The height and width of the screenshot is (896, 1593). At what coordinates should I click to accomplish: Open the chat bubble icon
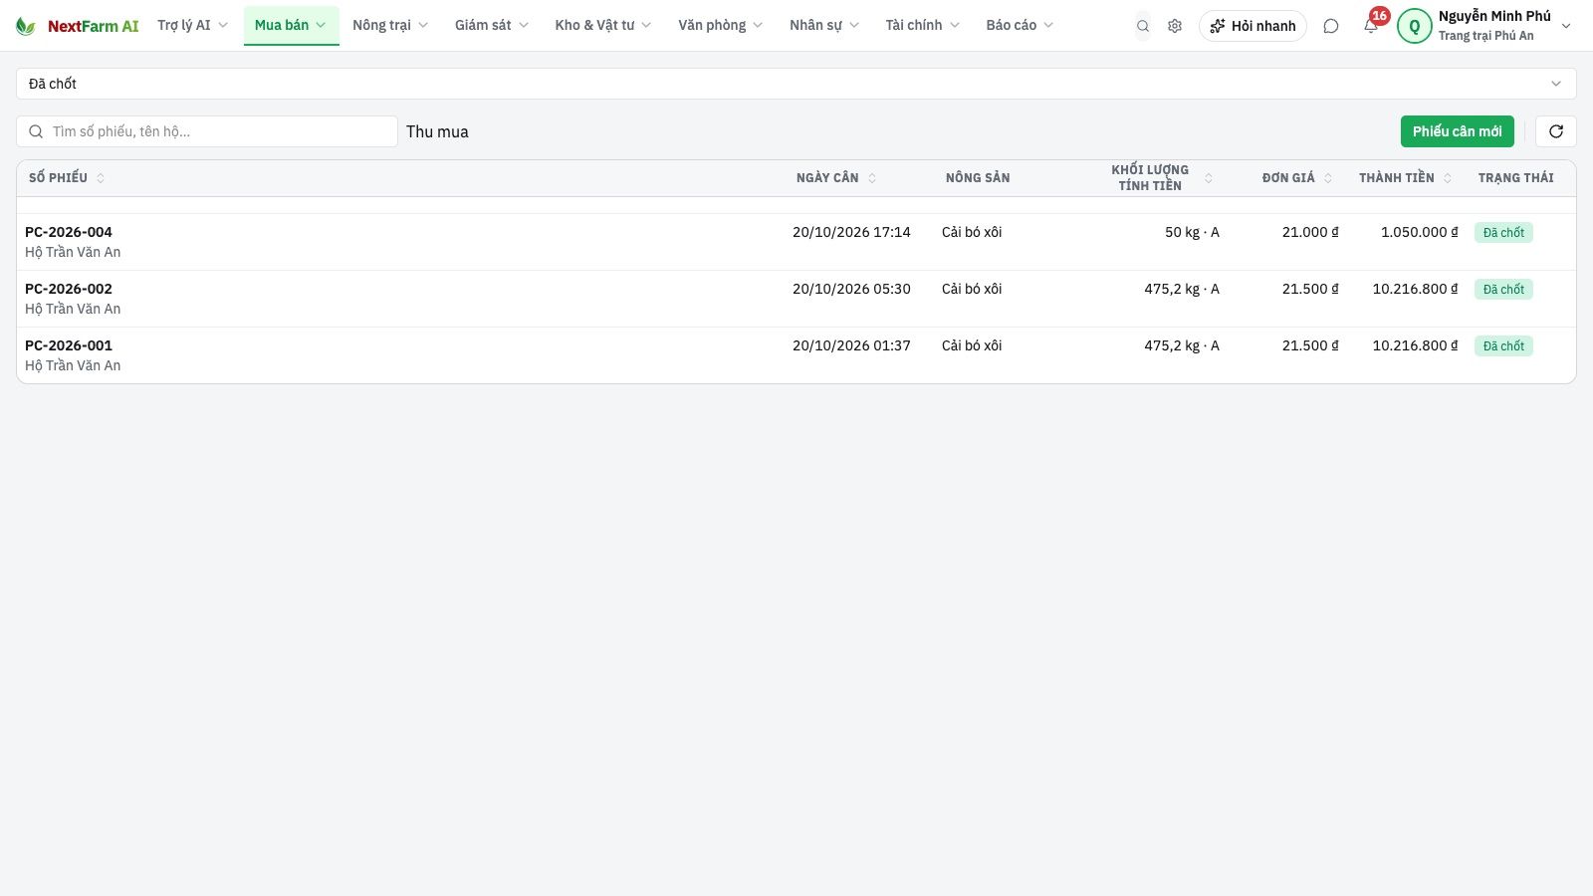coord(1331,26)
